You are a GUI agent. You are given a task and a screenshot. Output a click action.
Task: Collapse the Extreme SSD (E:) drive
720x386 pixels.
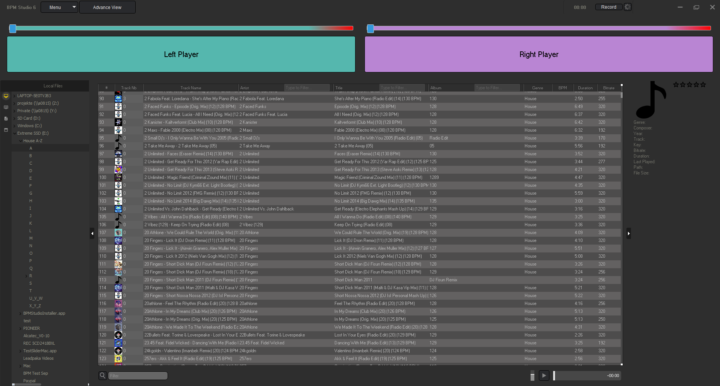15,133
